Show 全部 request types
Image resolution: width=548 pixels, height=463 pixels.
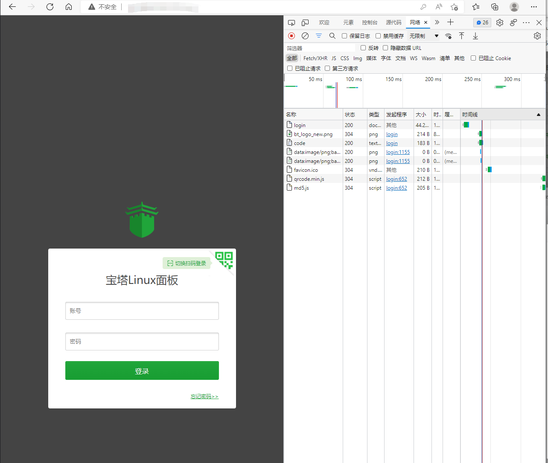(x=292, y=58)
